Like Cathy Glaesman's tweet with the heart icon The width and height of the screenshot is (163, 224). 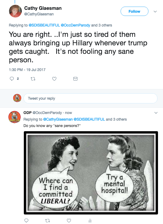(54, 79)
